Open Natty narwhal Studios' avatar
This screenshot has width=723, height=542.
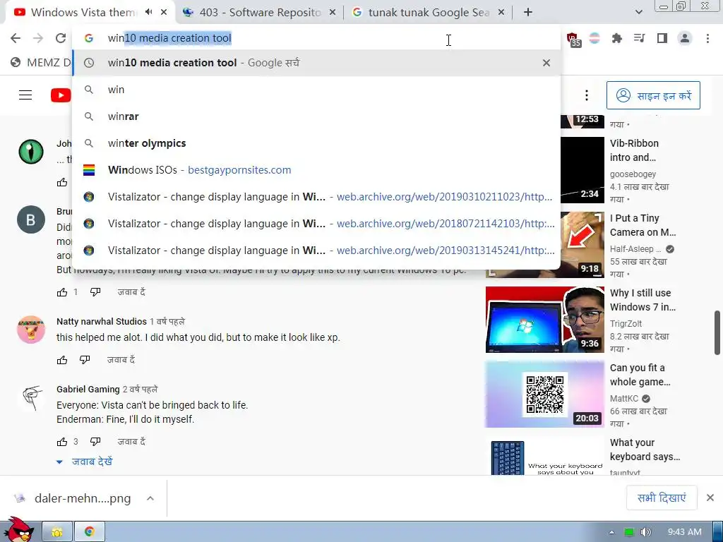[31, 330]
